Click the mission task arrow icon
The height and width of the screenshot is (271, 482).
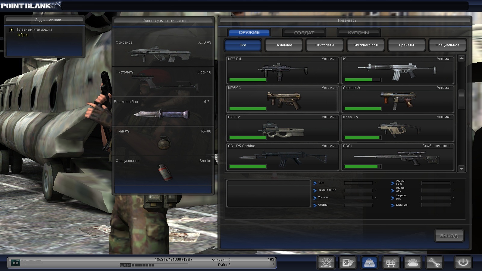(12, 30)
